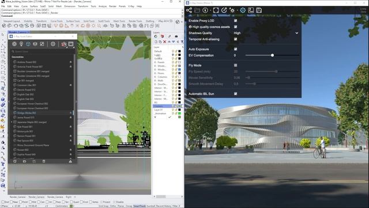Click sun settings icon in V-Ray Vision toolbar
This screenshot has height=208, width=369.
click(232, 10)
